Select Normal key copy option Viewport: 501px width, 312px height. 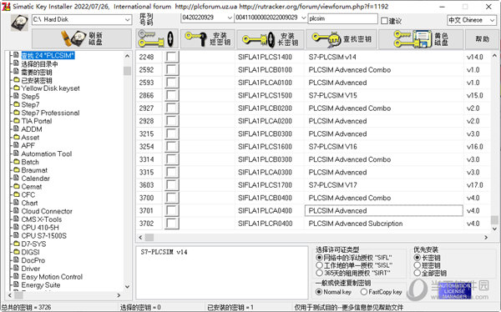click(319, 292)
